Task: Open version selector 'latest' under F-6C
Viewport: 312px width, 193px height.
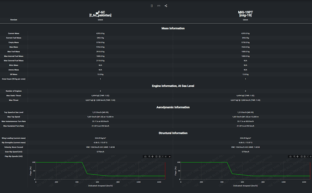Action: pos(100,20)
